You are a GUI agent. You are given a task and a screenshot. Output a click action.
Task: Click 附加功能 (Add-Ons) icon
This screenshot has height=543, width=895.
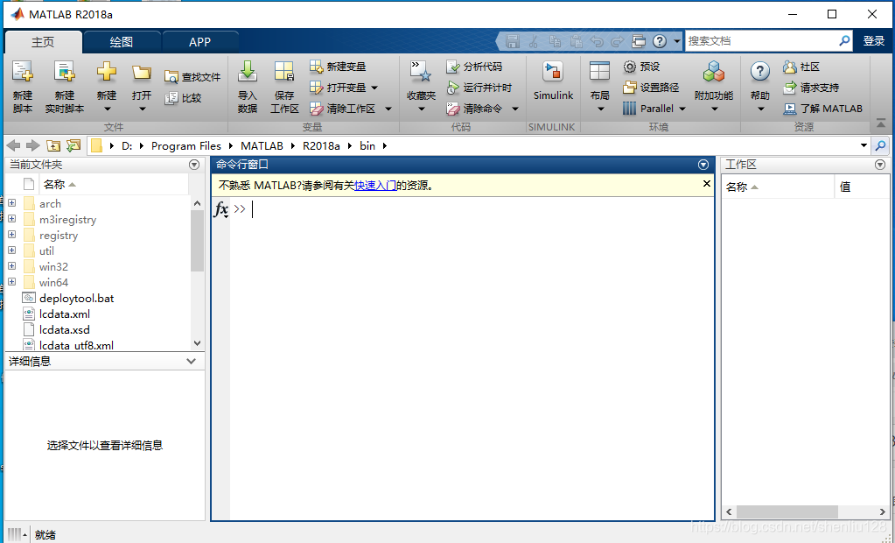click(714, 72)
